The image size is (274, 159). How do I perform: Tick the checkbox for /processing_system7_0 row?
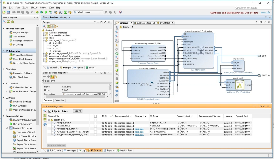[96, 129]
